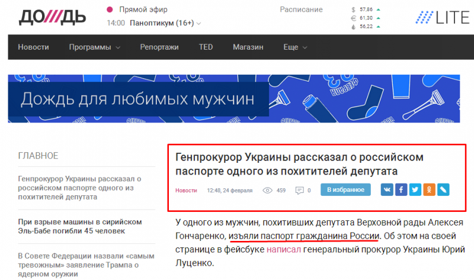Share article on Facebook
This screenshot has height=280, width=474.
[401, 190]
